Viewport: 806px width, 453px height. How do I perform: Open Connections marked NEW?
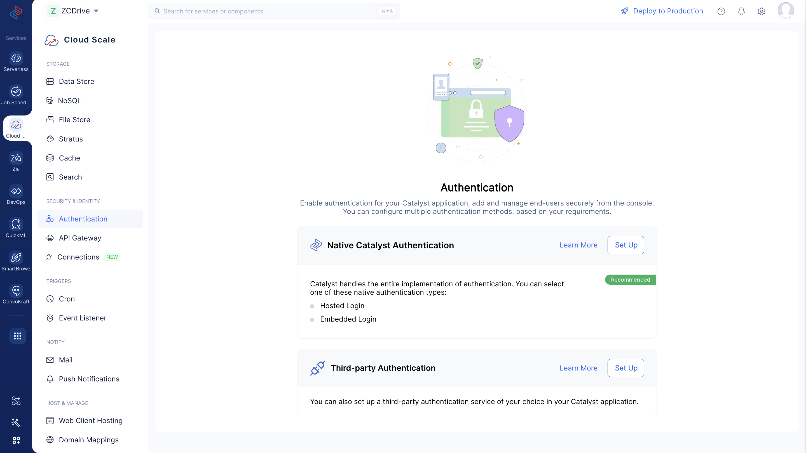coord(90,257)
